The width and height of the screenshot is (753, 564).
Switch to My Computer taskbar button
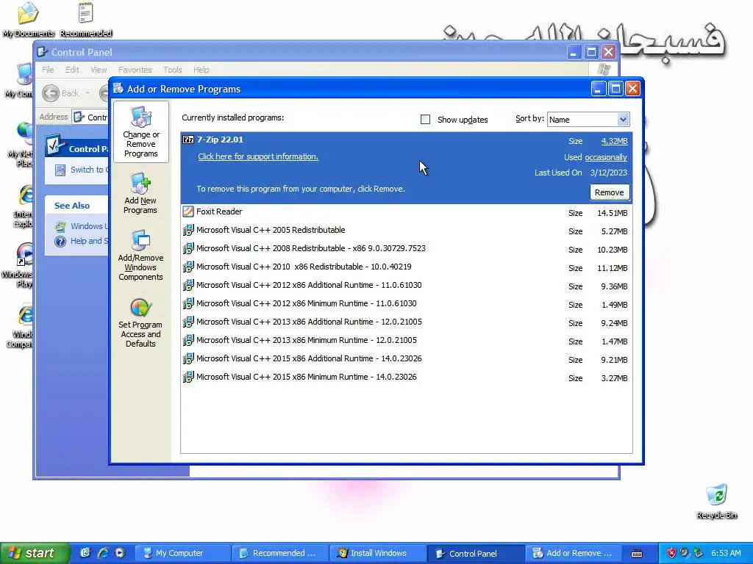182,553
